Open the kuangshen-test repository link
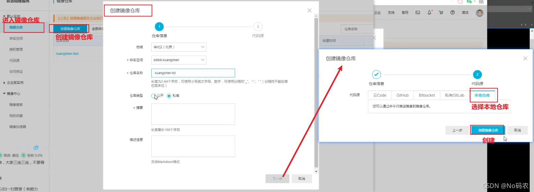The image size is (534, 192). coord(67,54)
